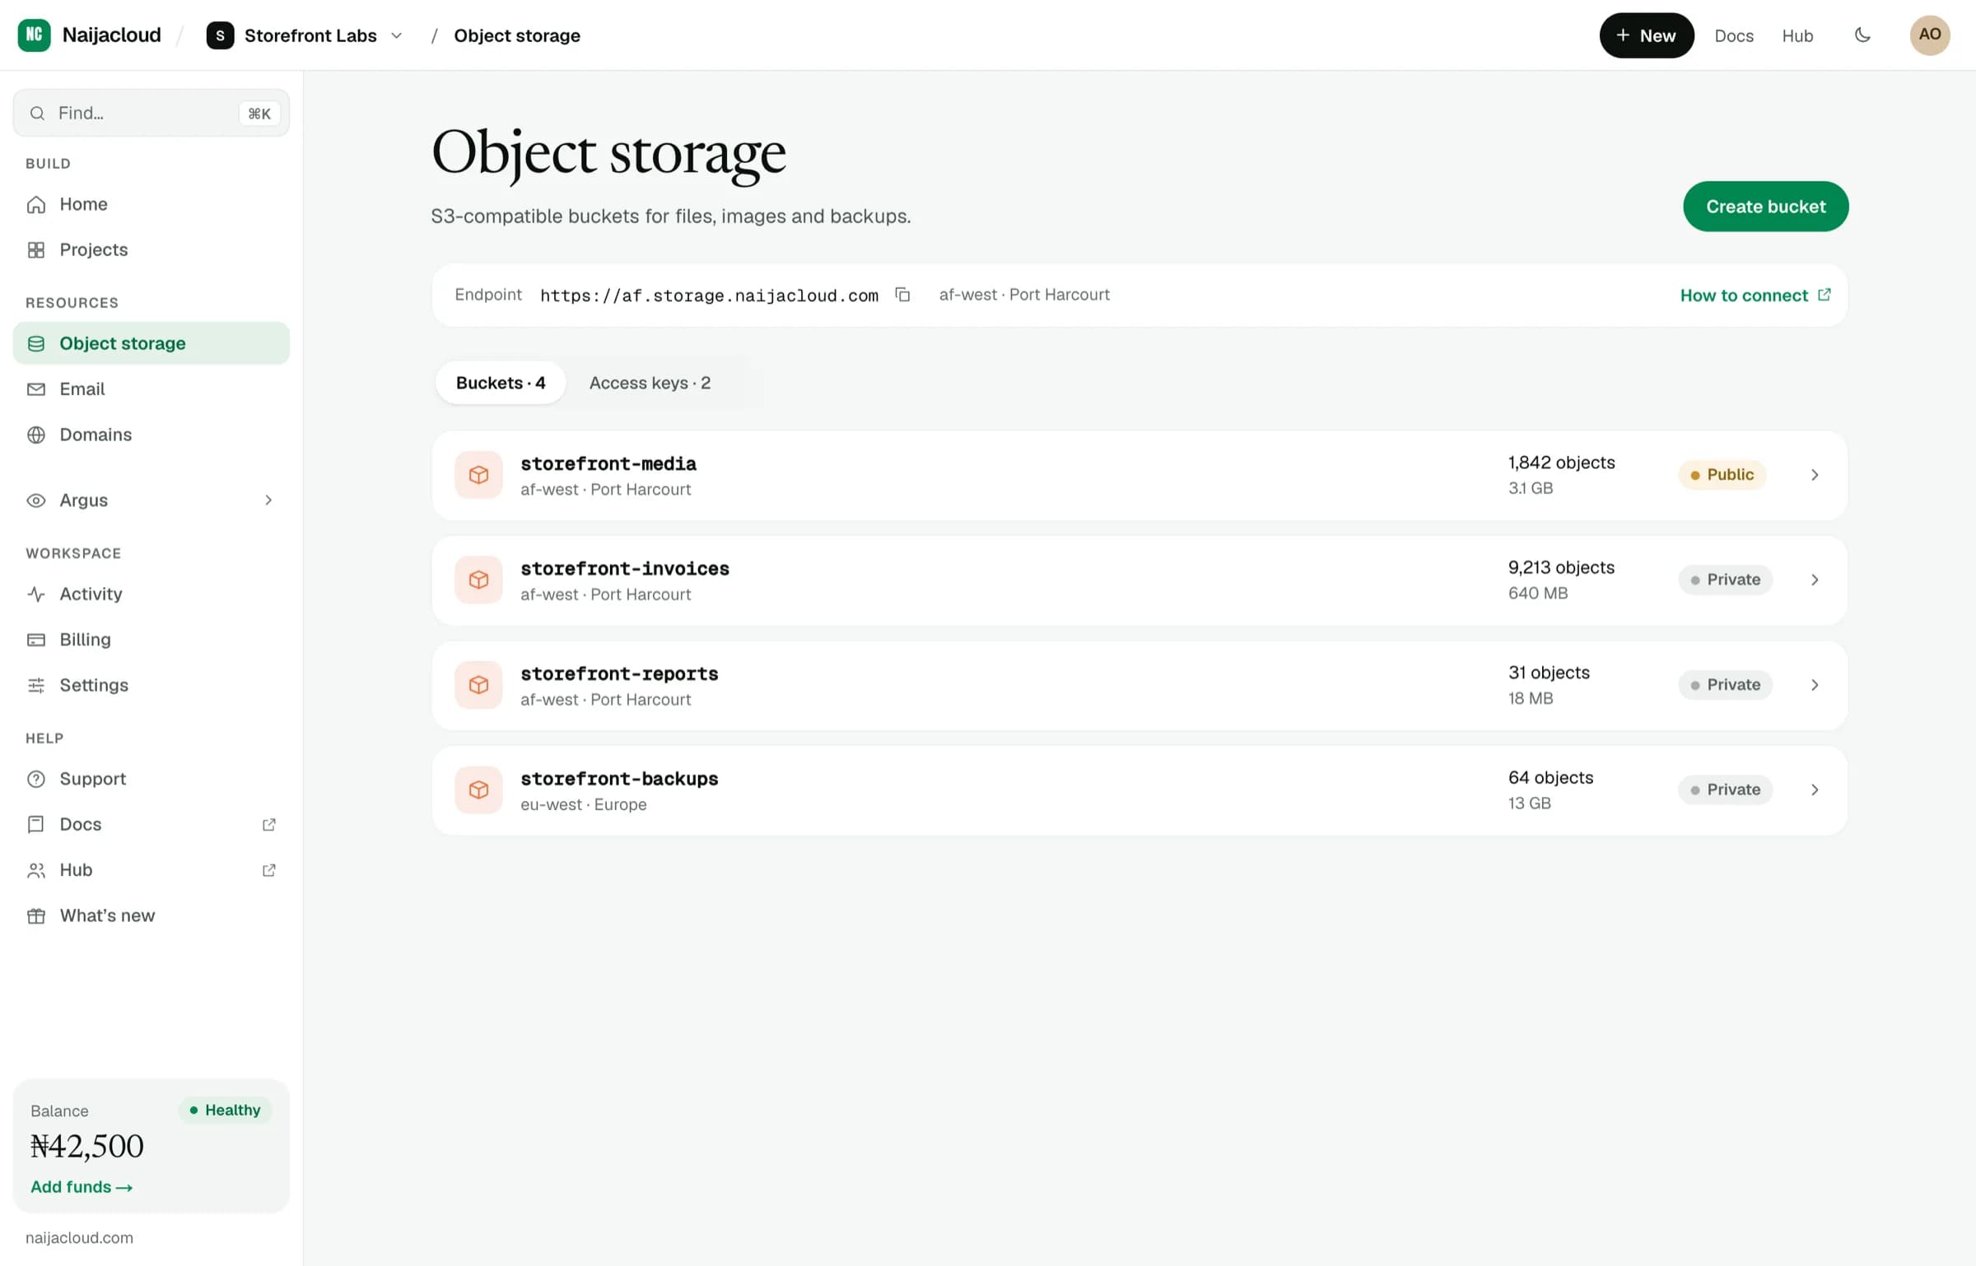1976x1266 pixels.
Task: Open Domains in the sidebar
Action: tap(151, 435)
